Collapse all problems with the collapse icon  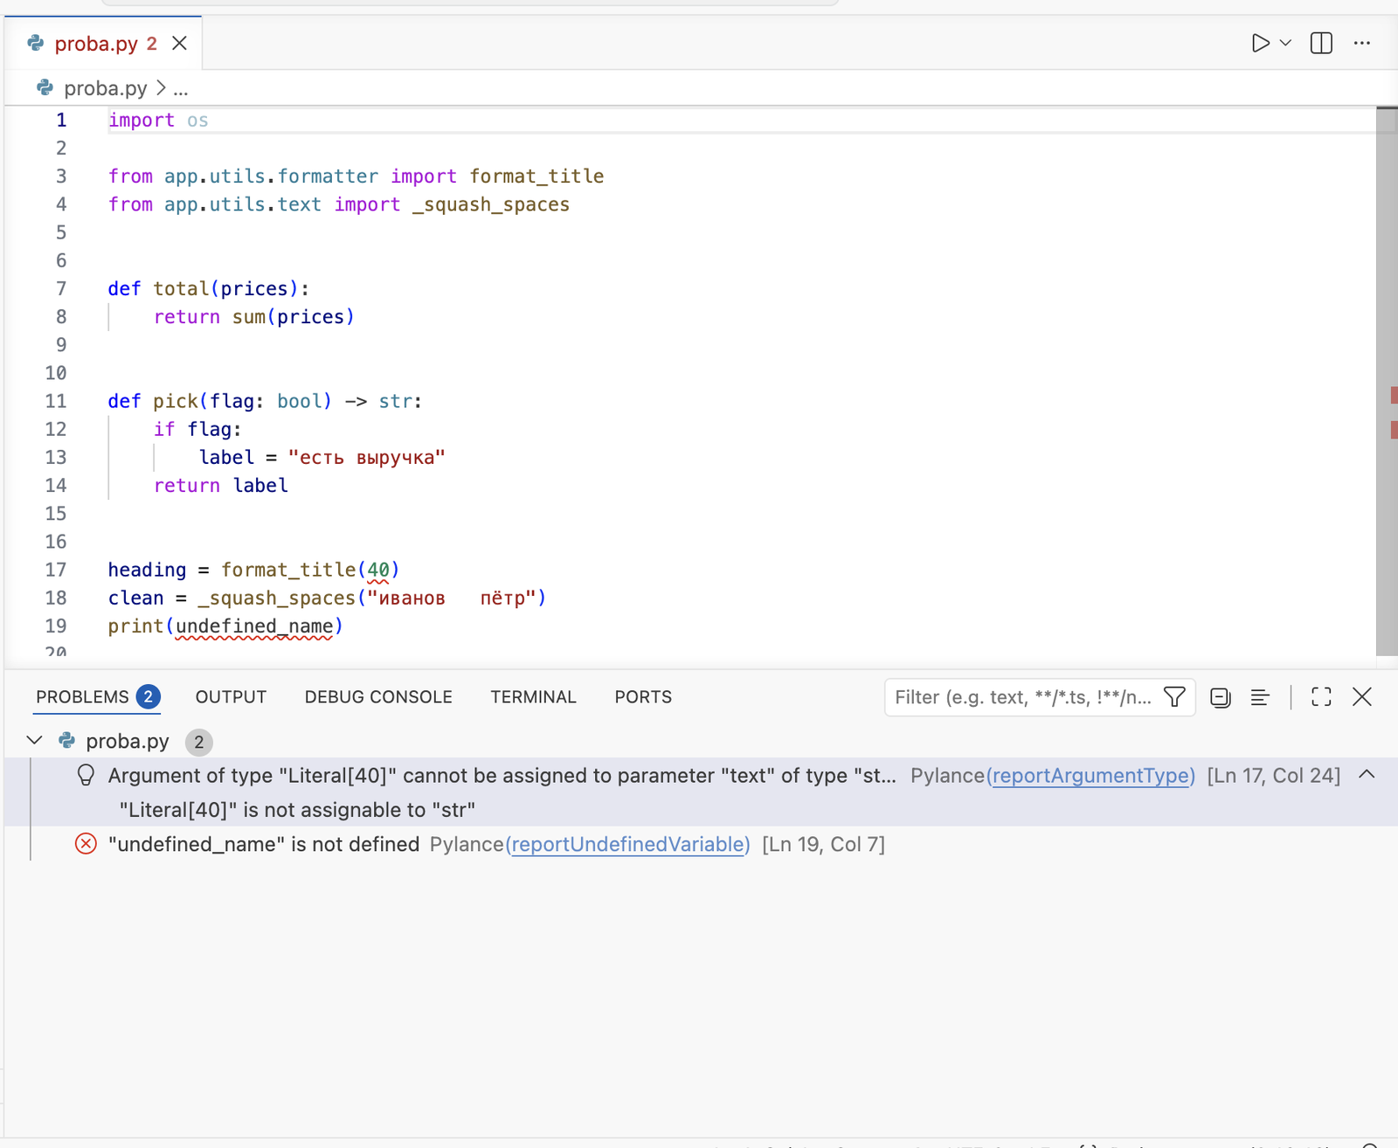pos(1221,697)
